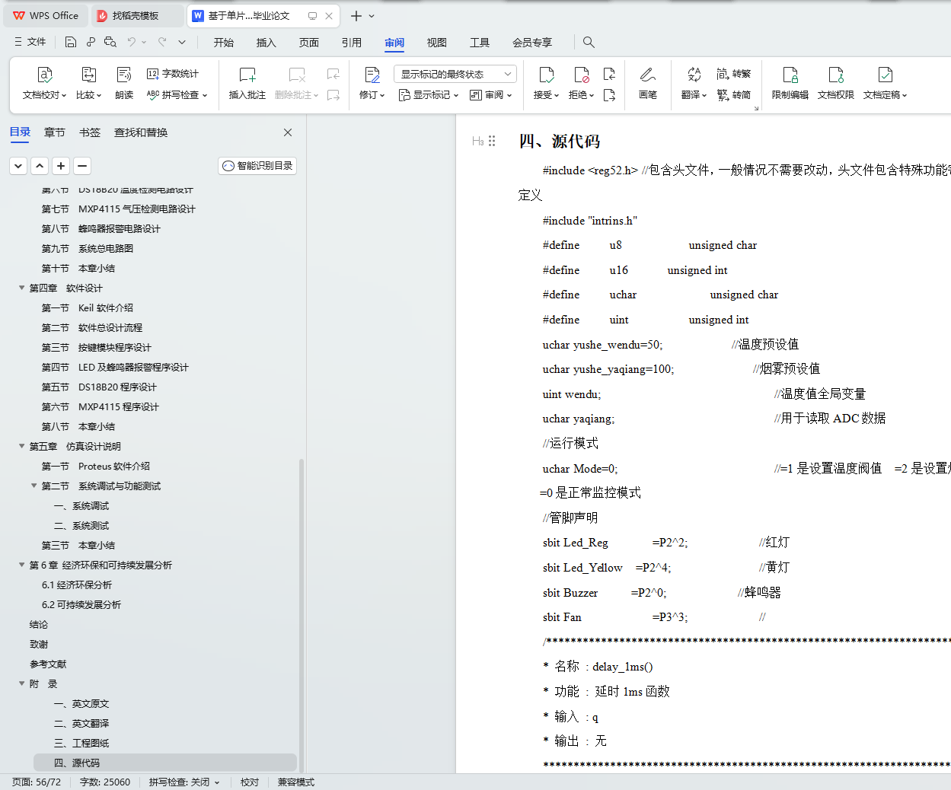
Task: Click the plus button in outline toolbar
Action: [x=62, y=165]
